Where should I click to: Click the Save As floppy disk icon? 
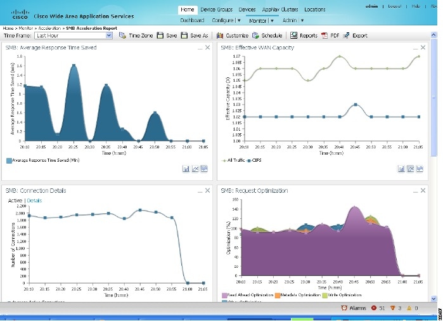coord(184,36)
